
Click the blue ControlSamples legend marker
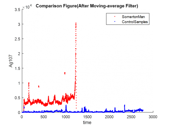[x=115, y=22]
